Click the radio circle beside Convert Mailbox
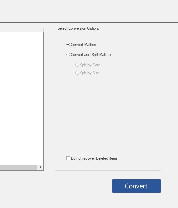 (x=68, y=45)
